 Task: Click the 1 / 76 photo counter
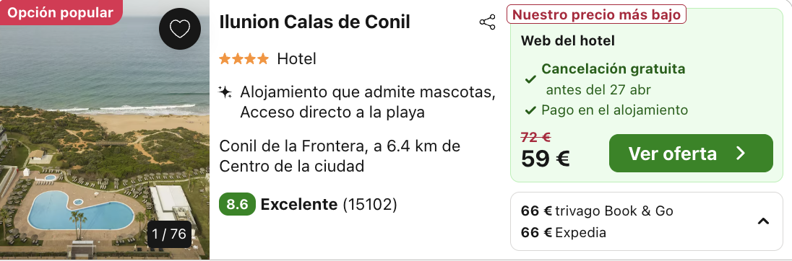click(x=169, y=234)
